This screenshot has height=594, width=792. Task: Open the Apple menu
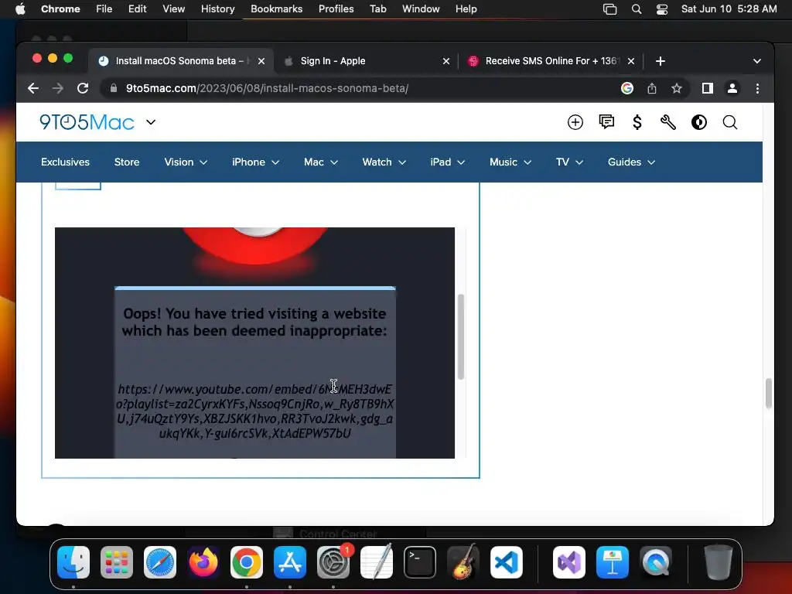[20, 9]
